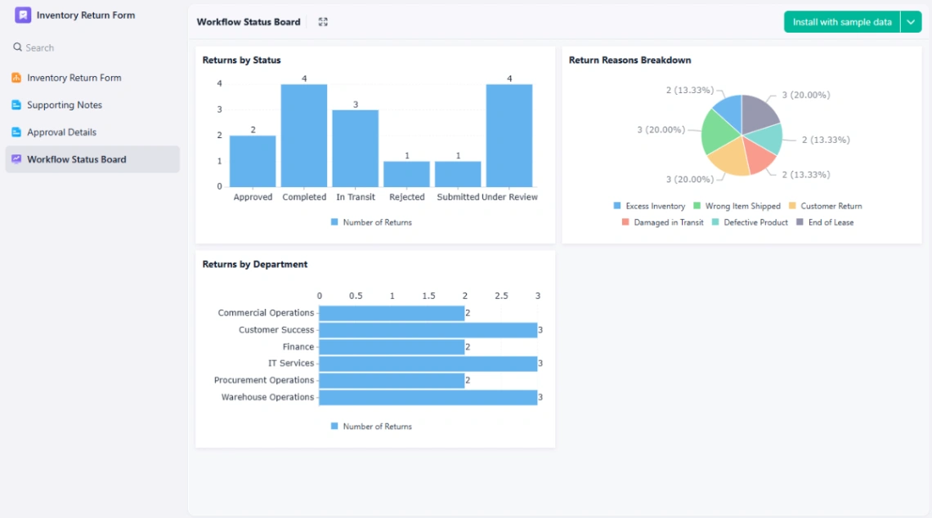Screen dimensions: 932x518
Task: Click the Under Review axis label
Action: (x=509, y=197)
